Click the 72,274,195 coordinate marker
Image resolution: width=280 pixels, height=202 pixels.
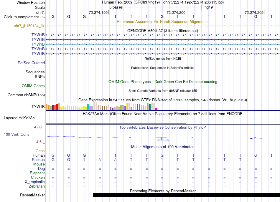pyautogui.click(x=98, y=12)
